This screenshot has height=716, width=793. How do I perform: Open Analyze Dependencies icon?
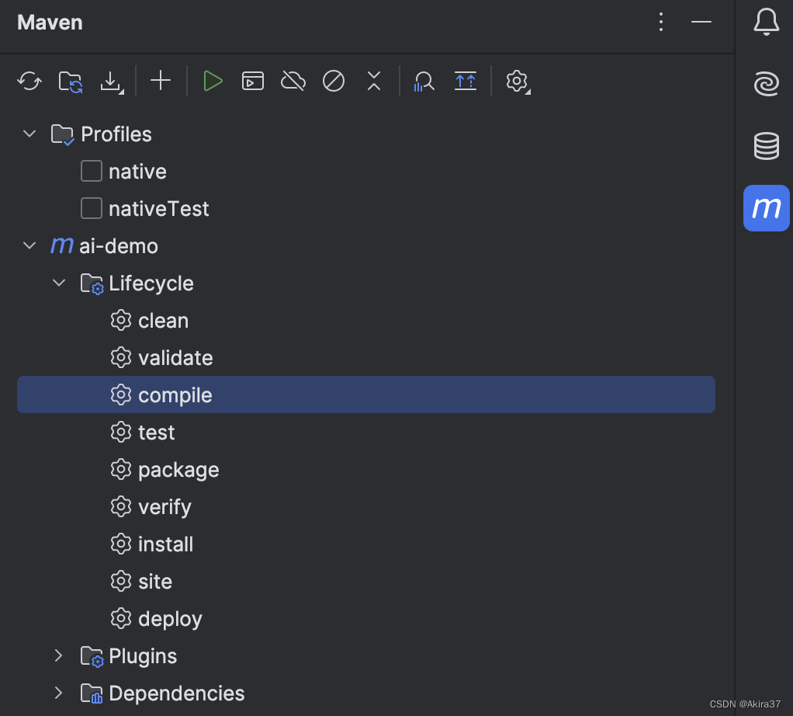(x=424, y=82)
